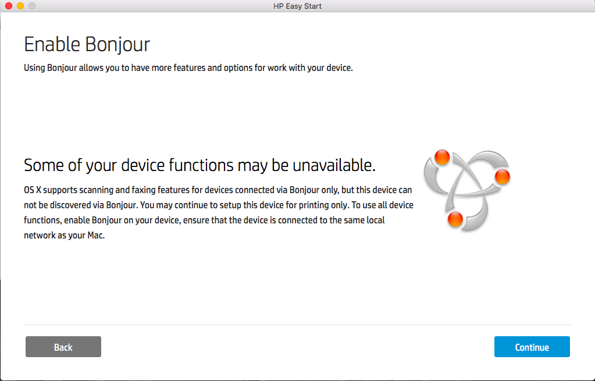Click the HP Easy Start window title
The image size is (595, 381).
298,6
